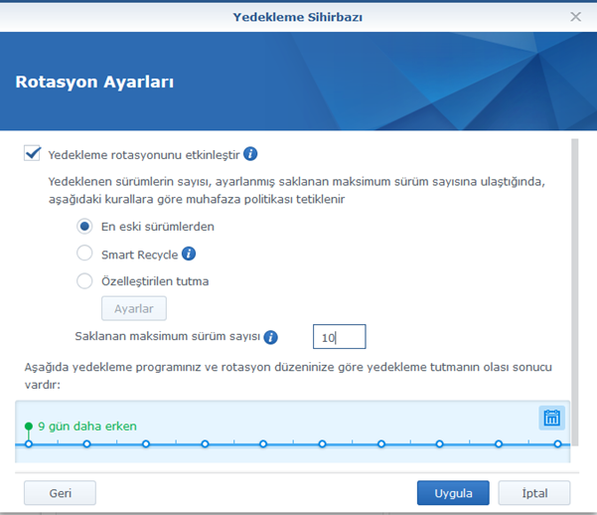The image size is (597, 515).
Task: Click the info icon beside Smart Recycle
Action: click(189, 254)
